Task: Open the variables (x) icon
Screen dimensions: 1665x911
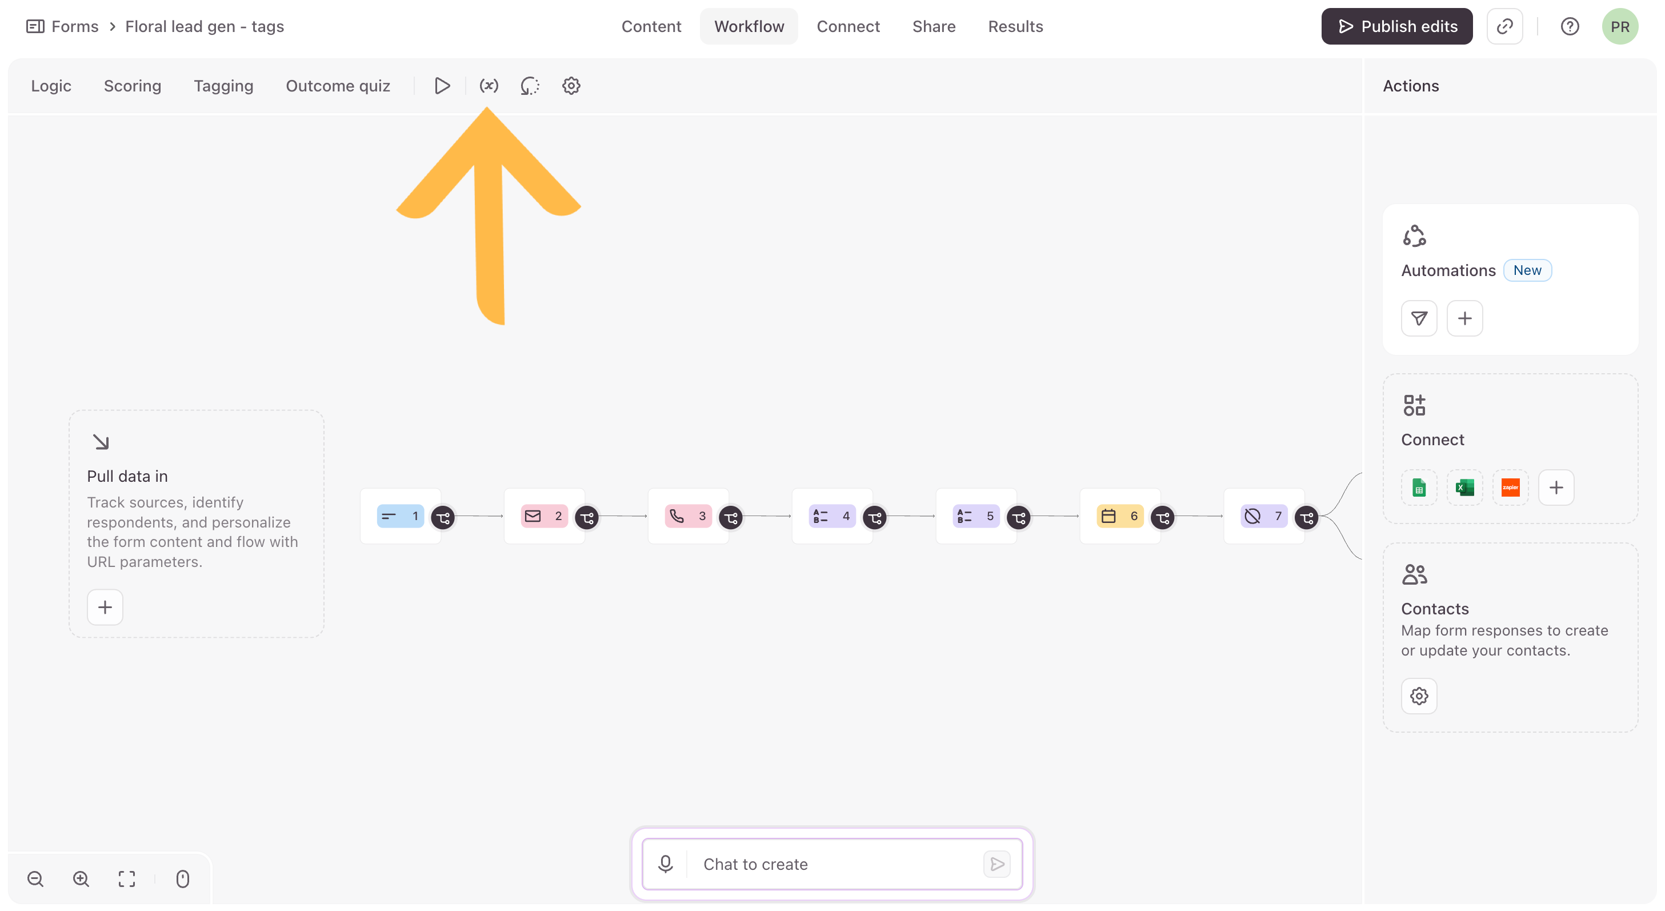Action: point(489,85)
